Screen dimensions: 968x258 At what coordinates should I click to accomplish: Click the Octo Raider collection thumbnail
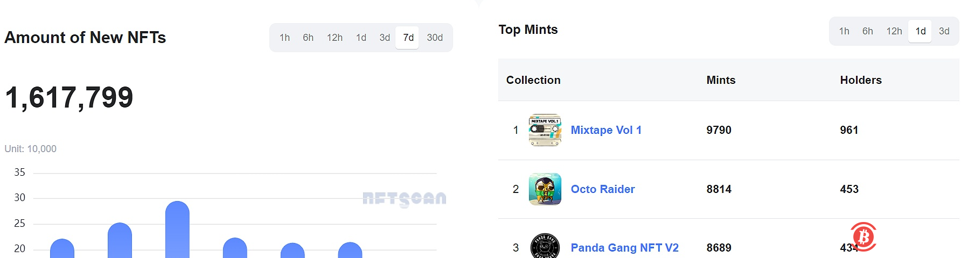click(x=545, y=189)
